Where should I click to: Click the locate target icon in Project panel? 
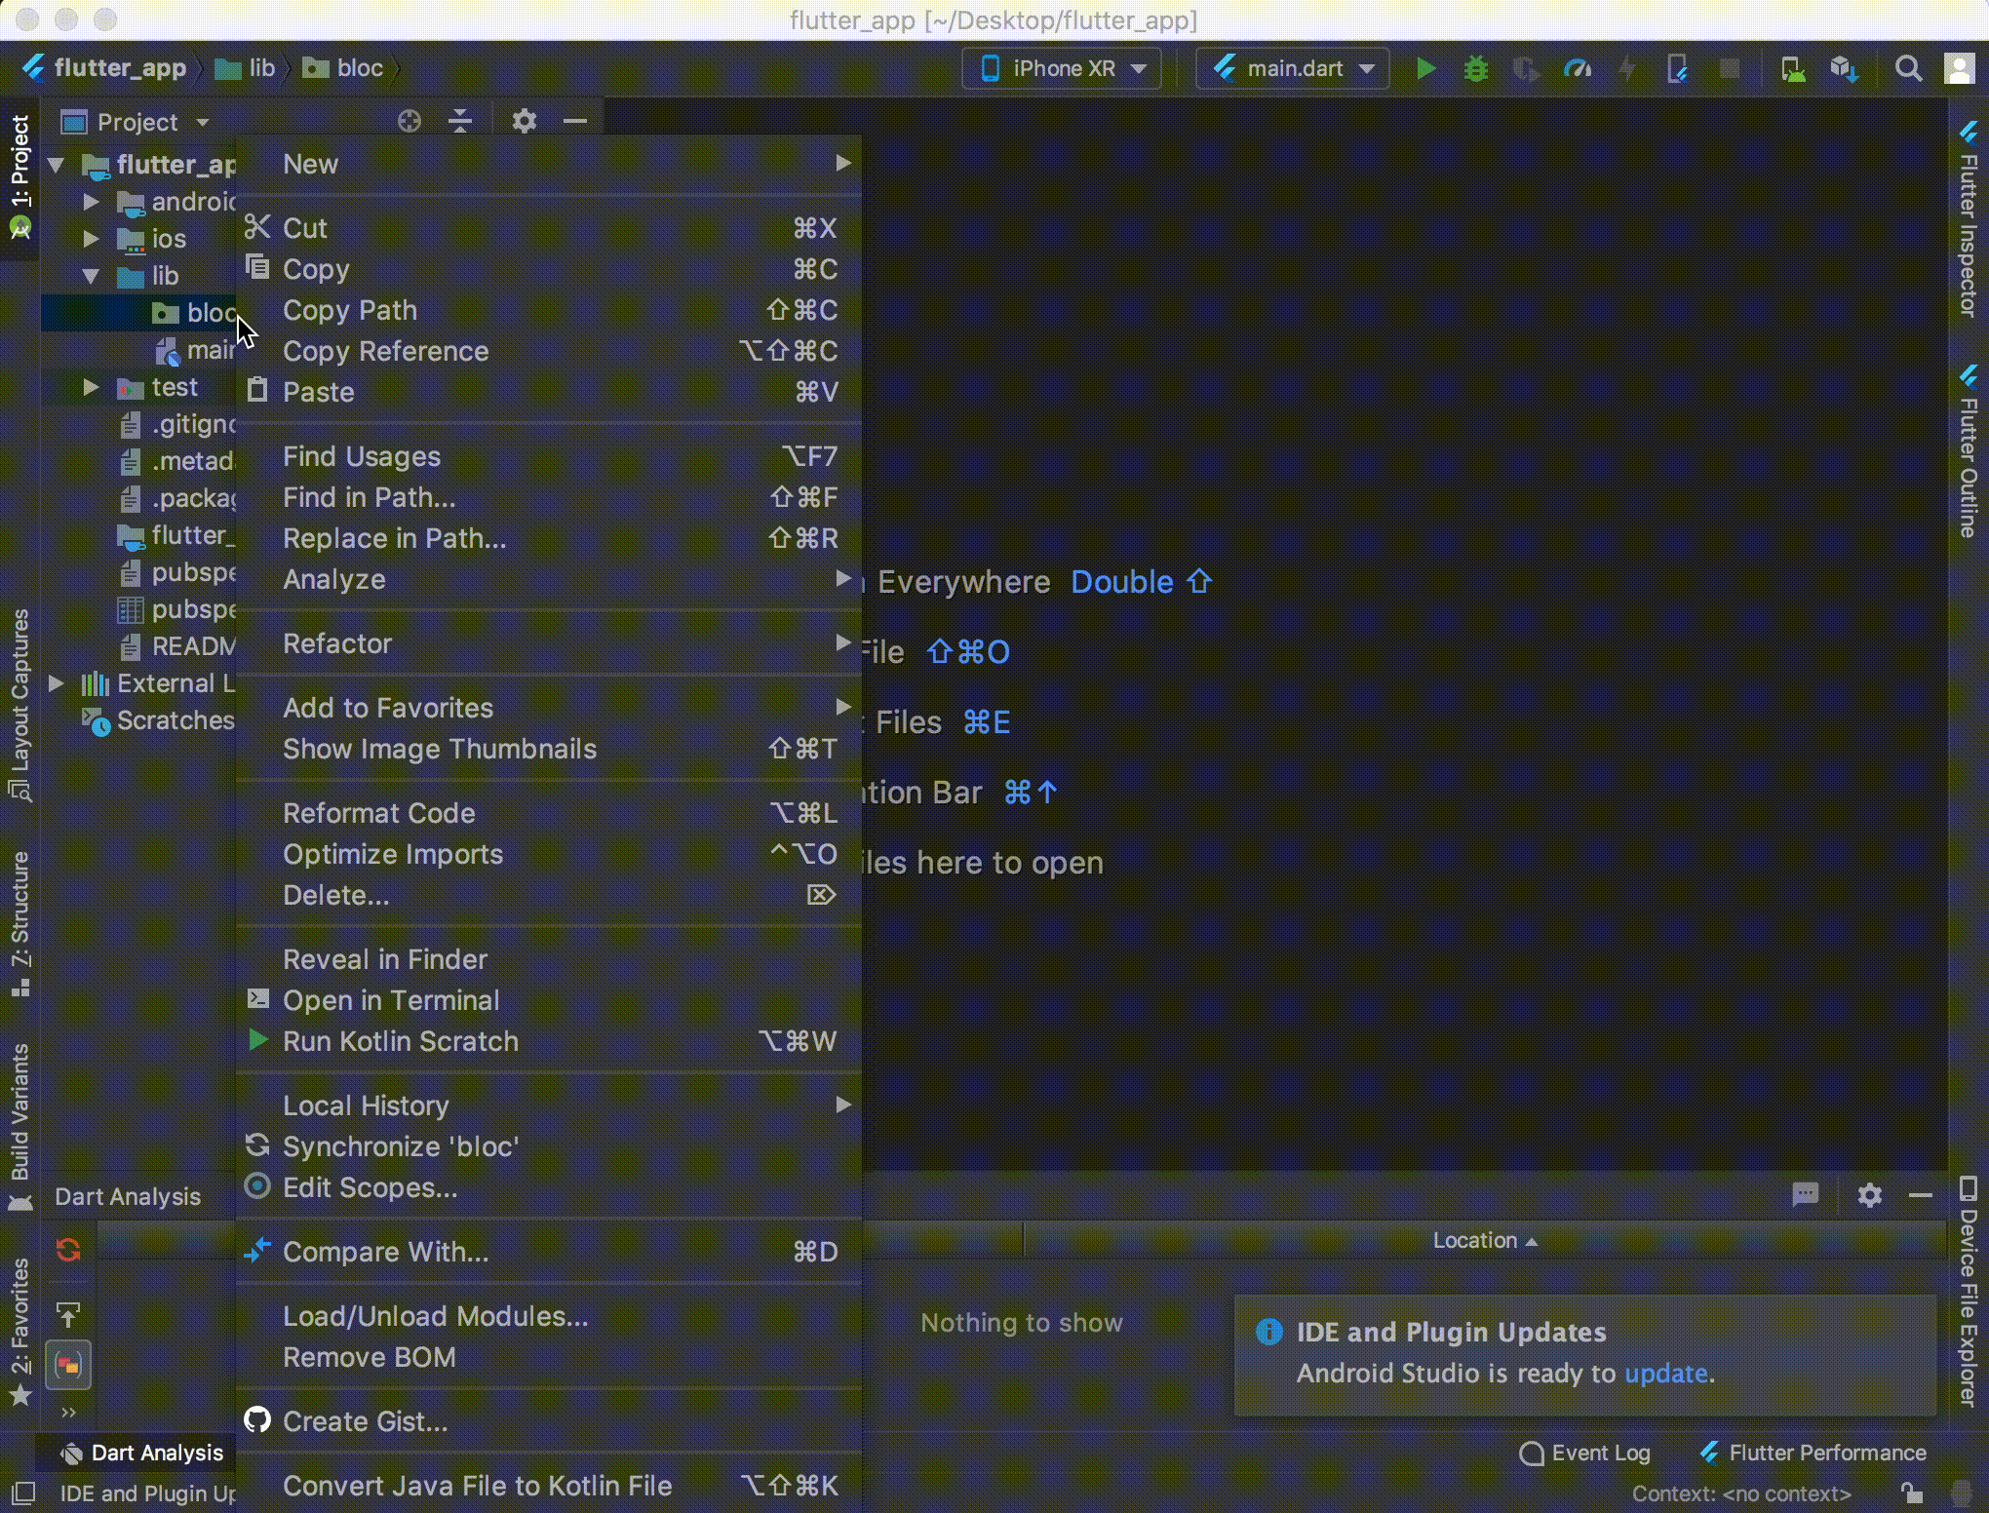(x=409, y=122)
